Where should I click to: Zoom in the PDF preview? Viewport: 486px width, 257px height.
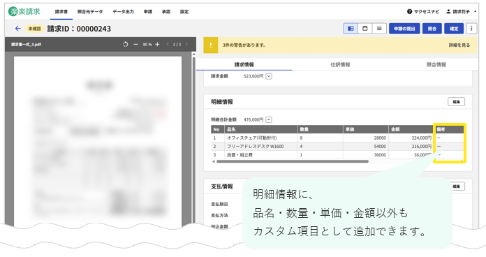(157, 44)
